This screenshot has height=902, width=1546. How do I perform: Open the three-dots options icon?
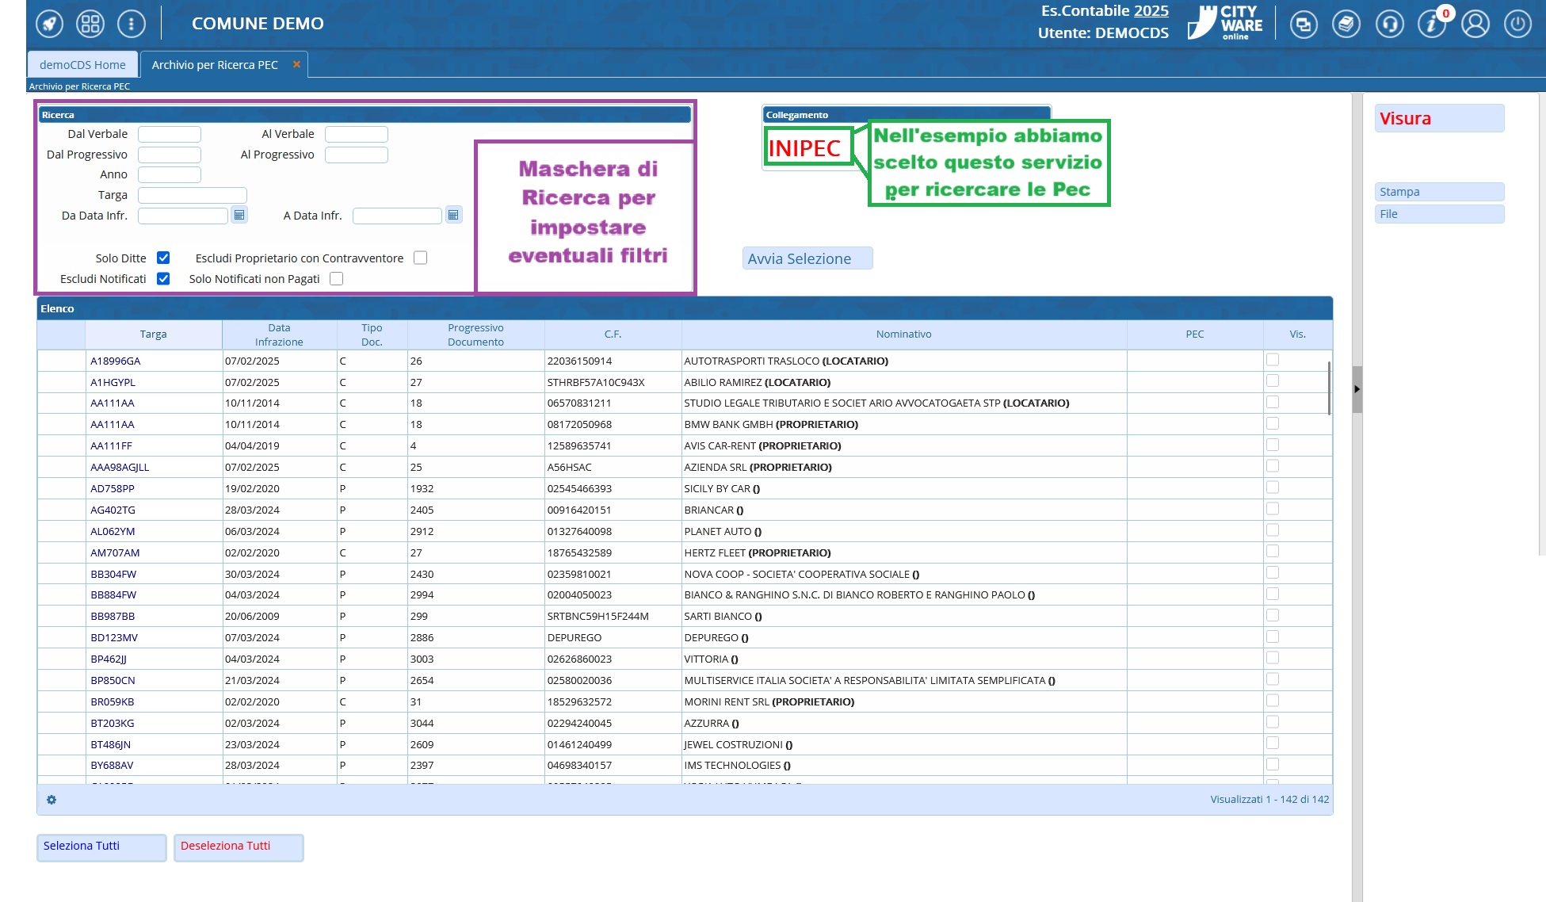132,24
